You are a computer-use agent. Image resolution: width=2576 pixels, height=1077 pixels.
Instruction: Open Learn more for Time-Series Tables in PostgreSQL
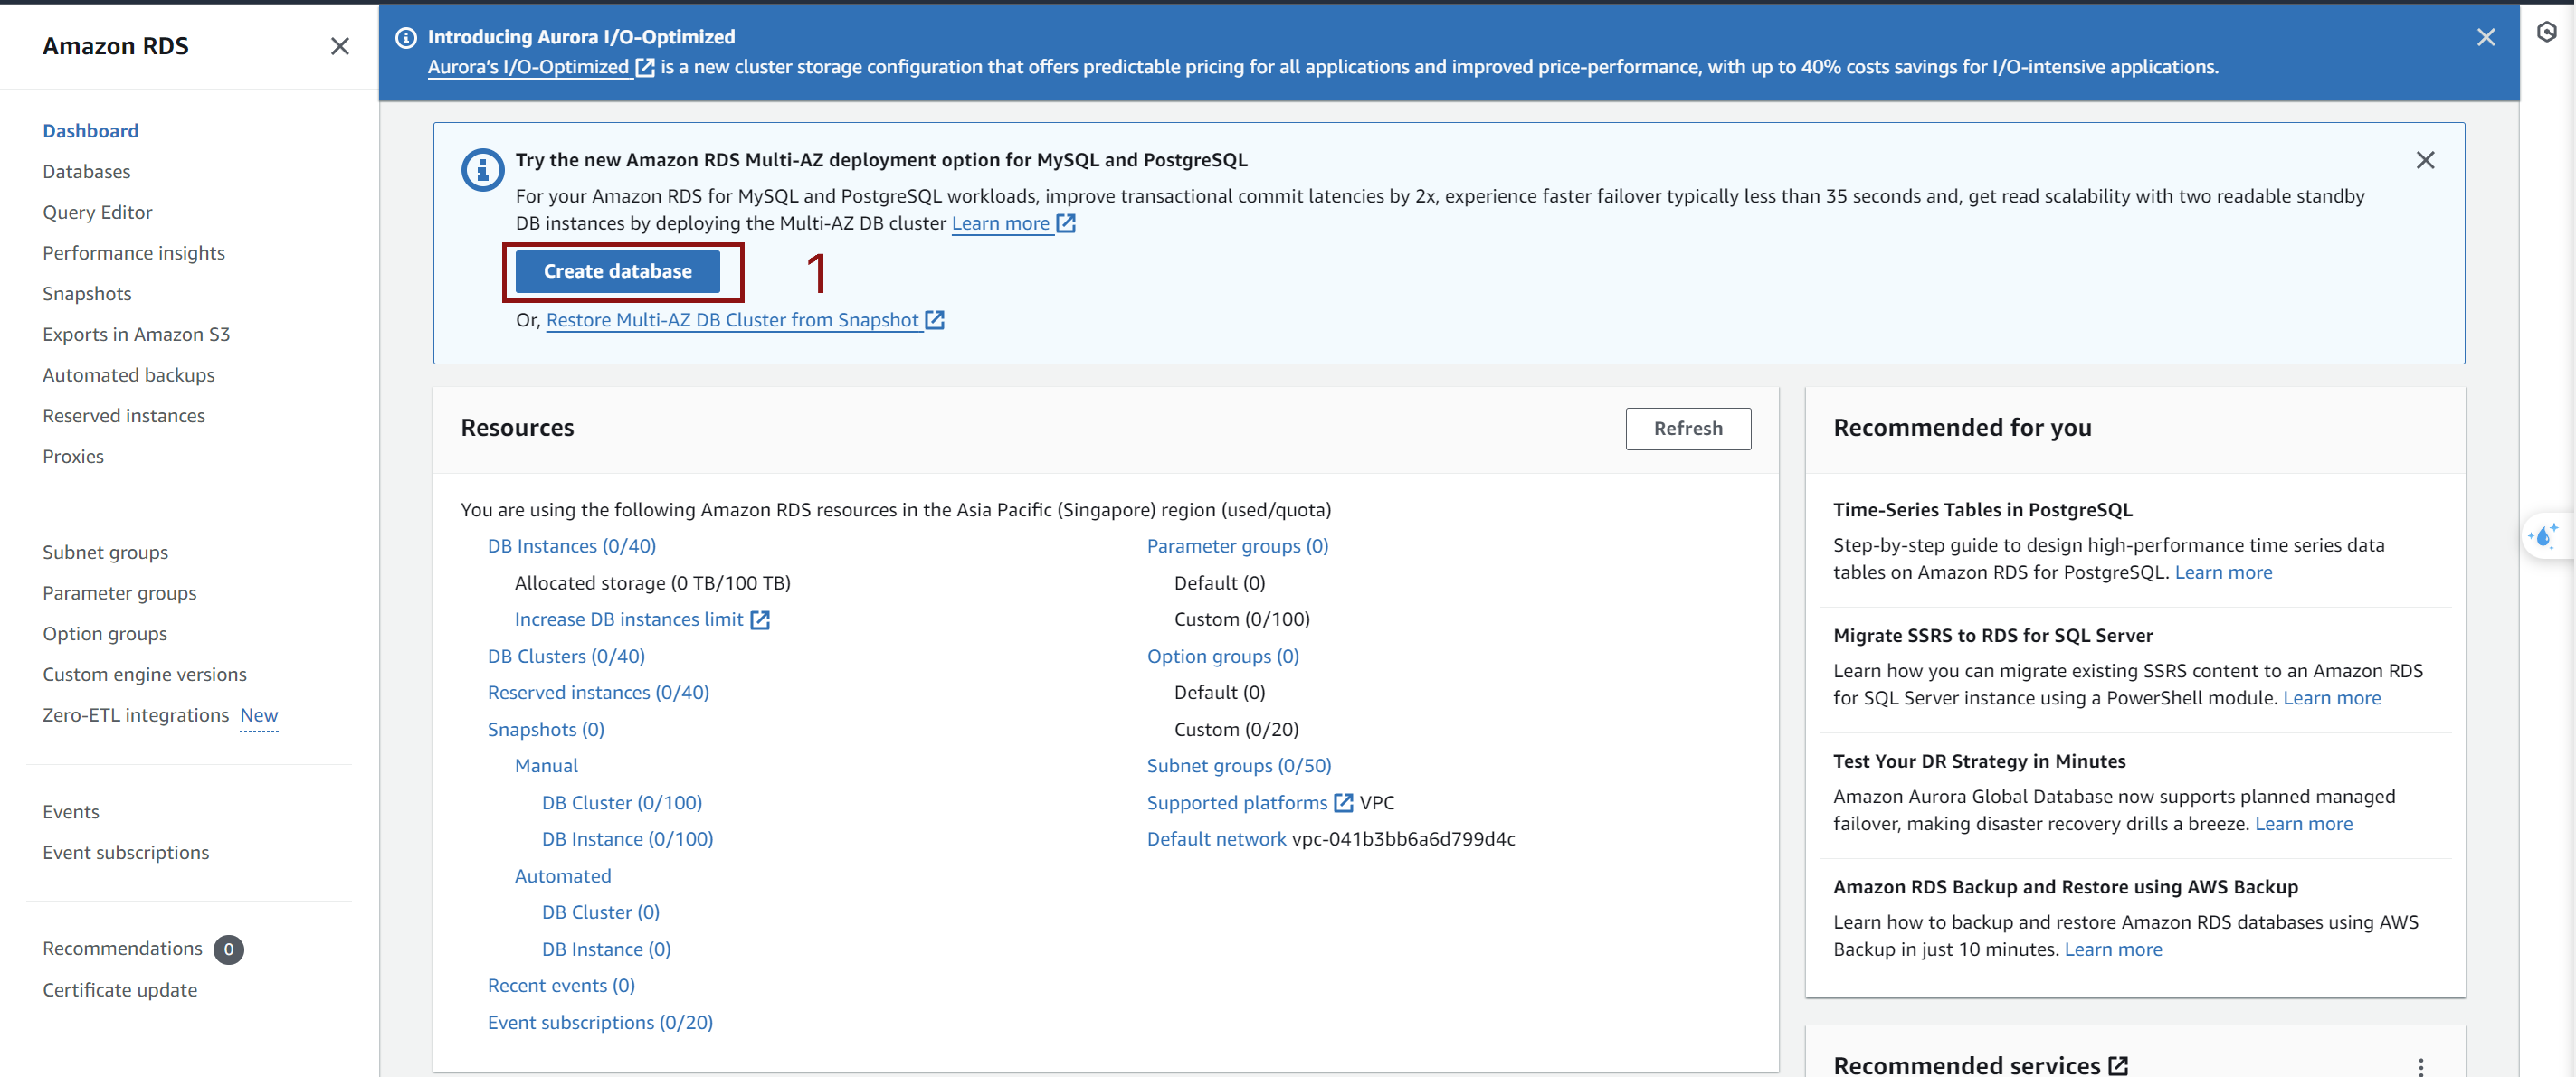2223,572
